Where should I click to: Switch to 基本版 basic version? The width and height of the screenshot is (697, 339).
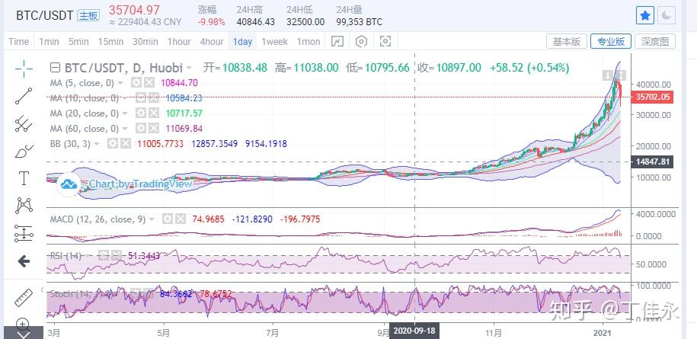(567, 41)
